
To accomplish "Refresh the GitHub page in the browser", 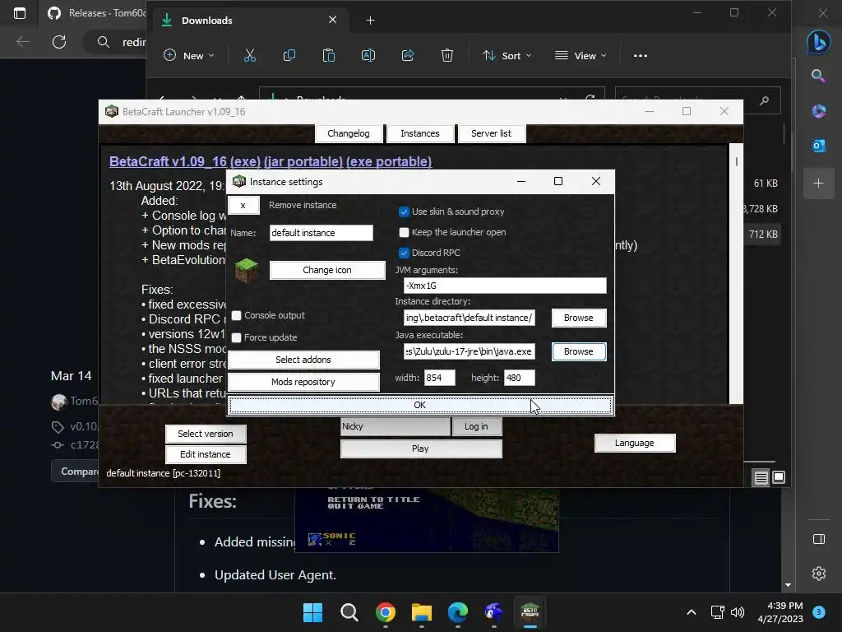I will [59, 42].
